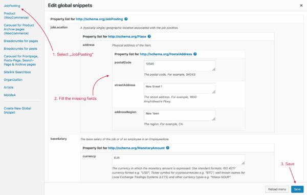Select Article snippet
Viewport: 307px width, 195px height.
click(9, 88)
